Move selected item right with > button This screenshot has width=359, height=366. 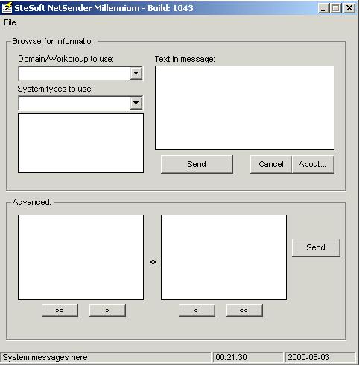[107, 310]
